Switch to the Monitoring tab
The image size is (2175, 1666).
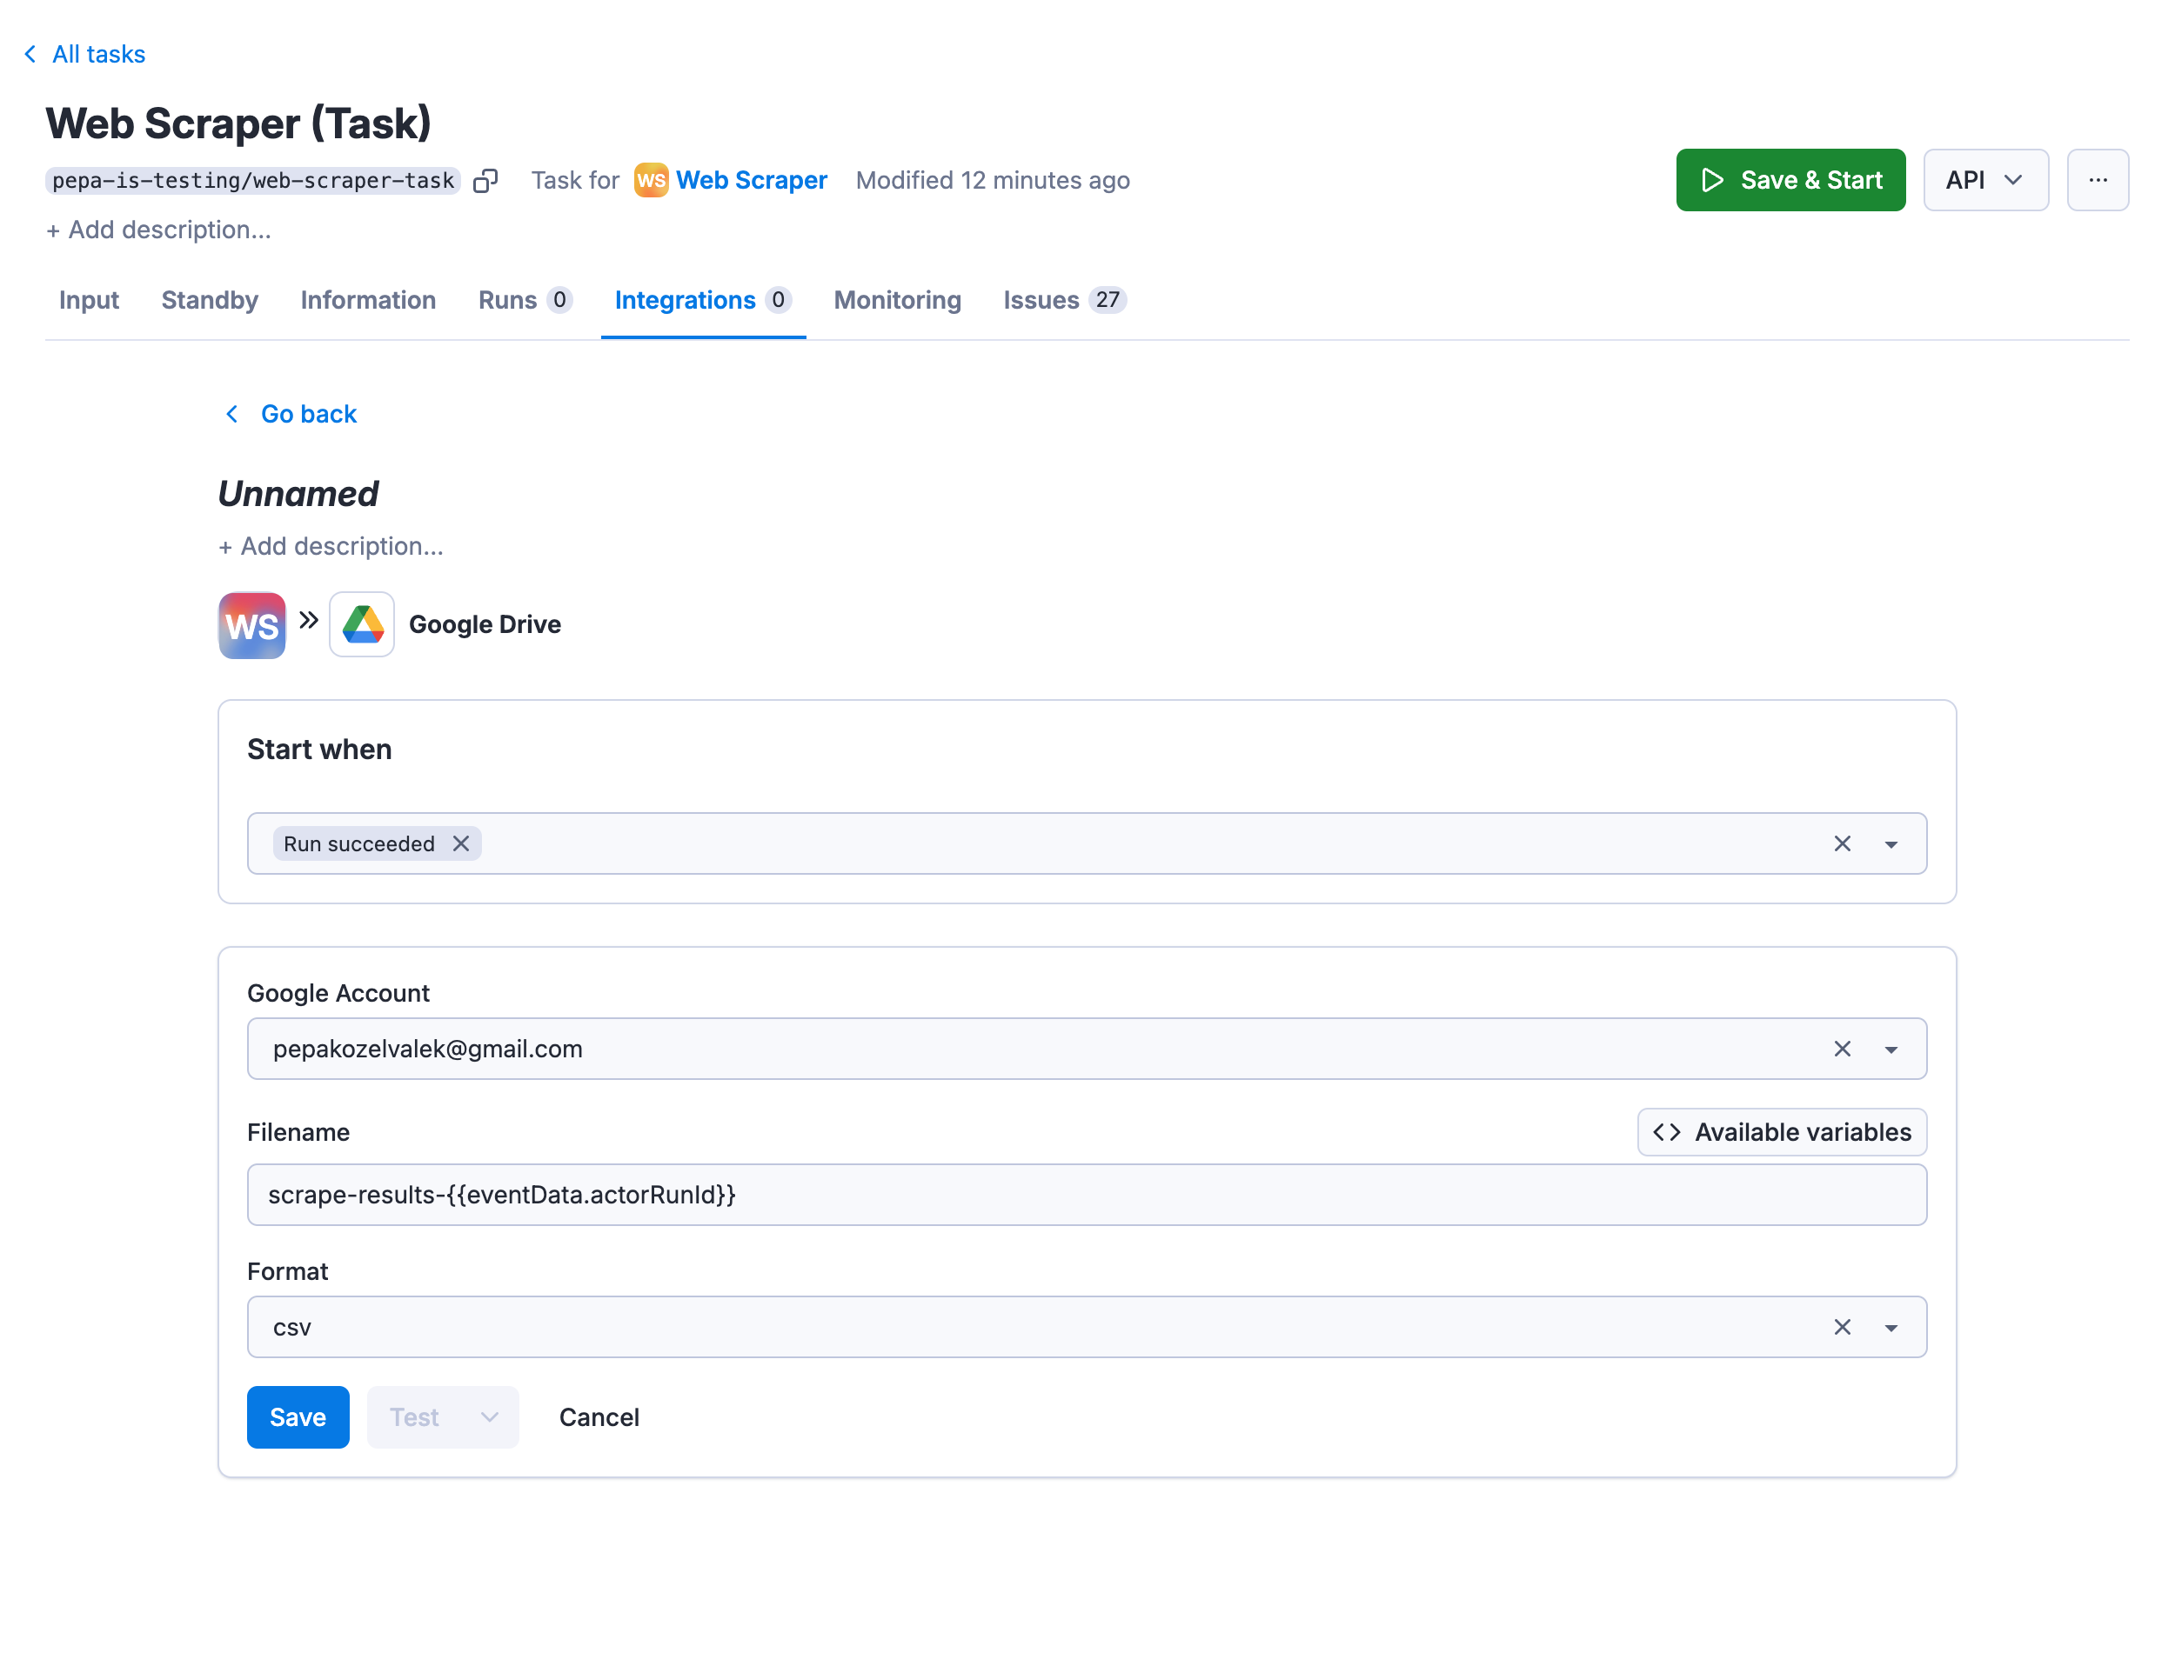click(896, 299)
